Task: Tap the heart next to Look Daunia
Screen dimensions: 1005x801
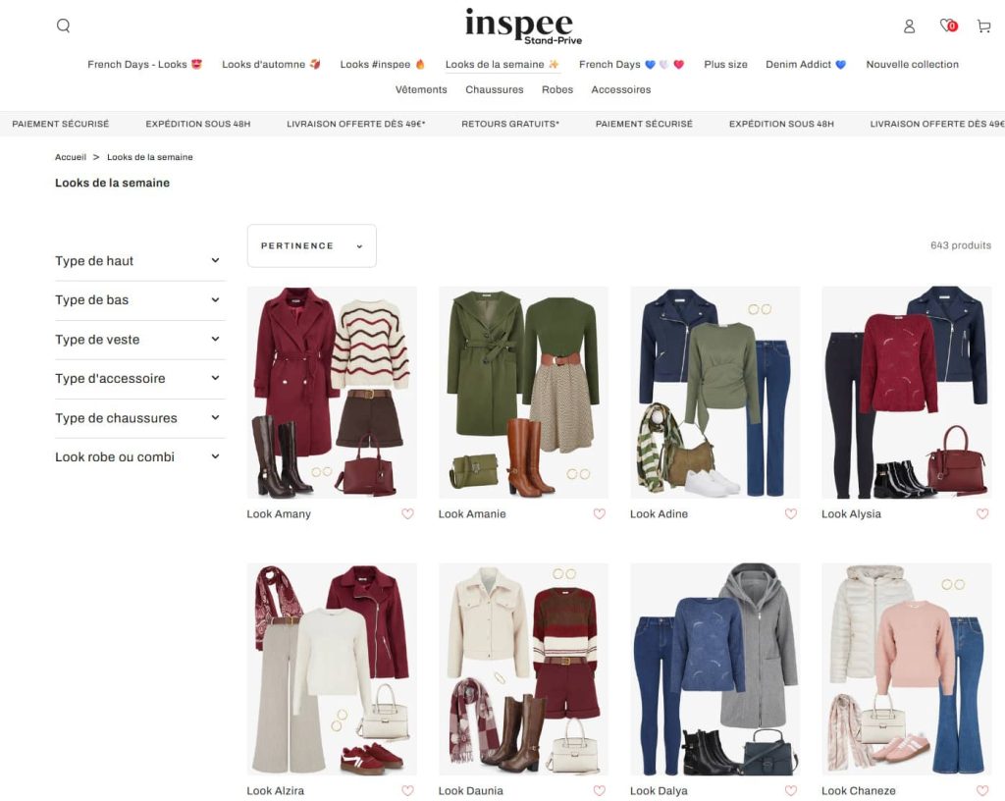Action: (x=599, y=791)
